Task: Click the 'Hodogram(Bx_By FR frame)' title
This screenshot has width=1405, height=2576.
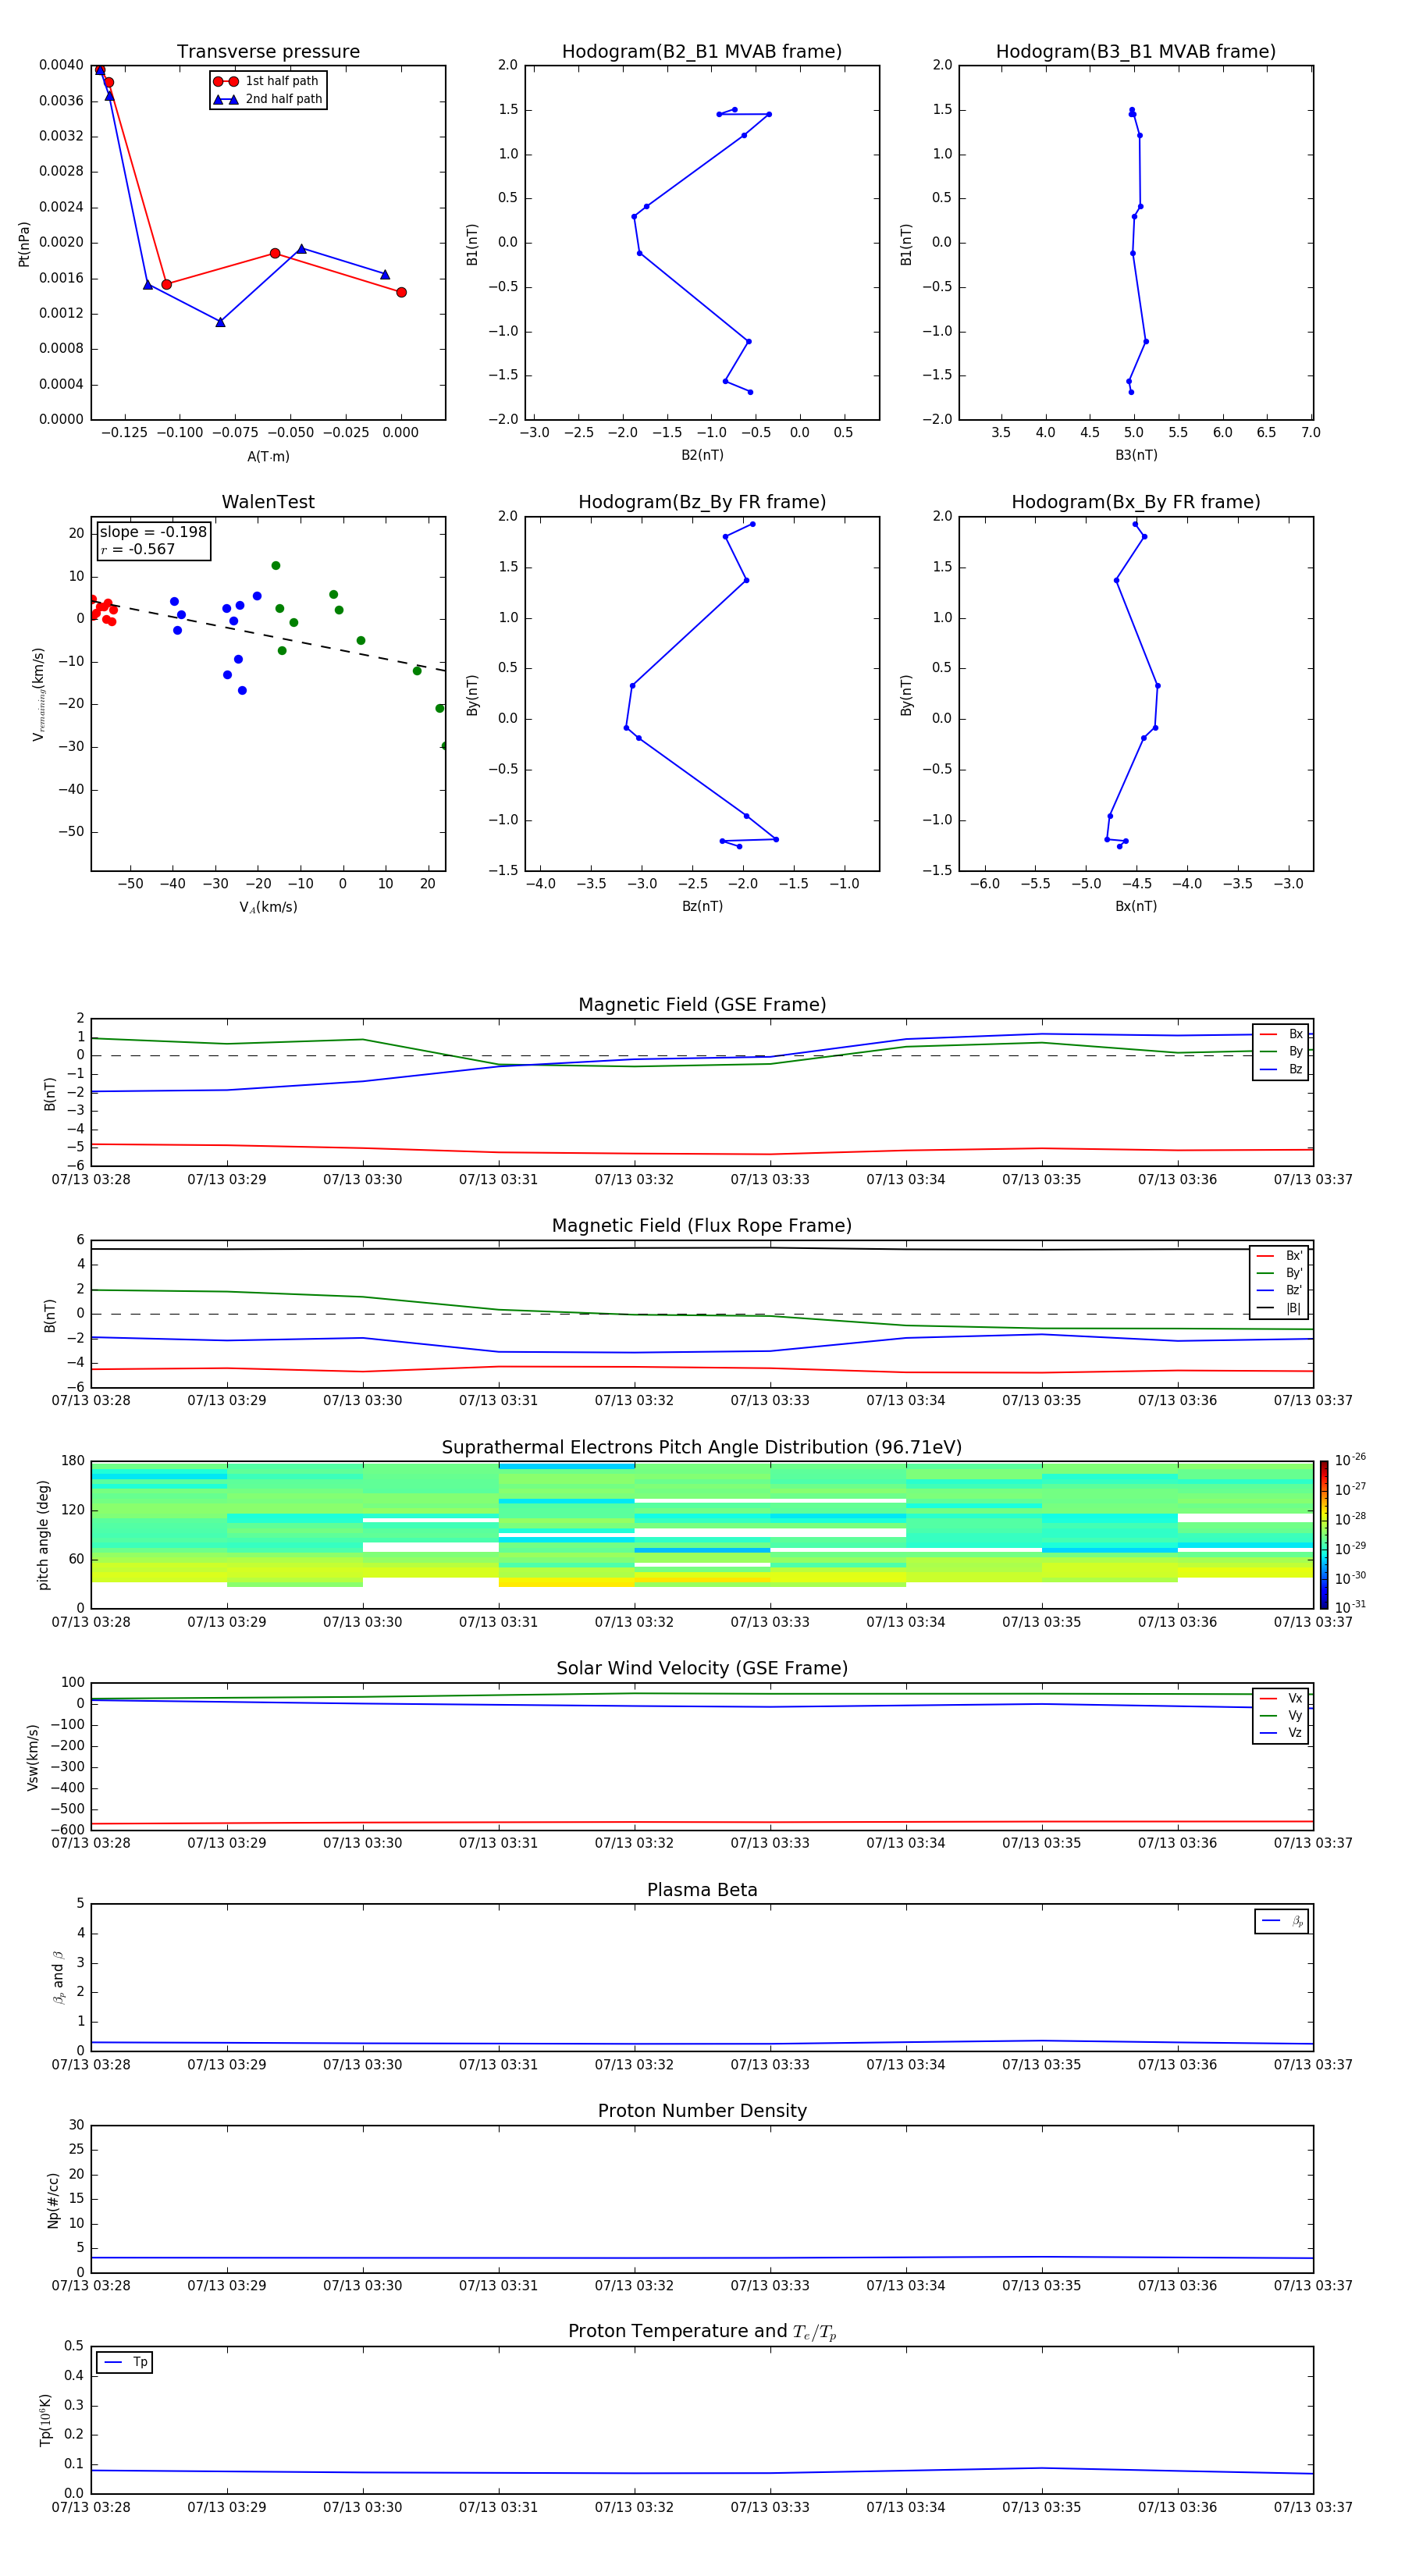Action: point(1136,502)
